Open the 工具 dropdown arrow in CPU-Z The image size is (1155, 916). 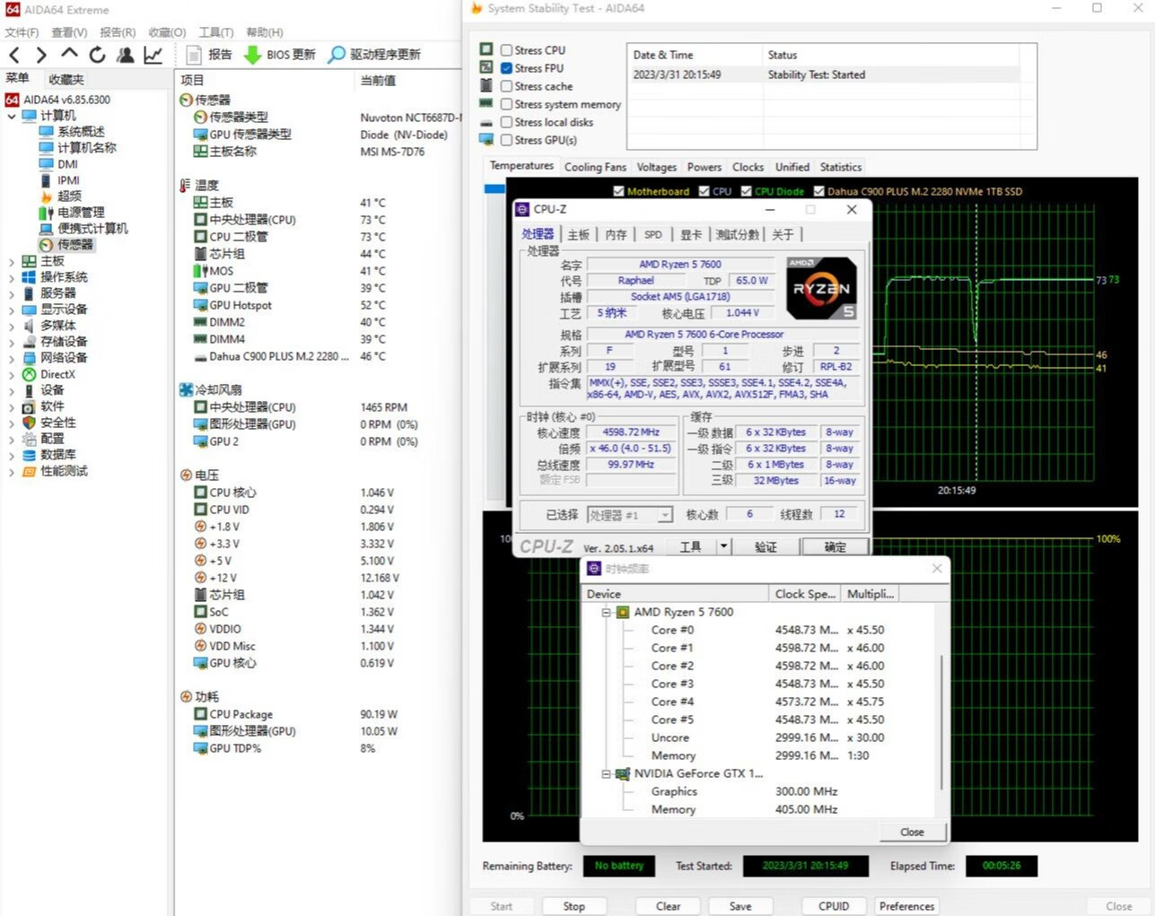coord(723,546)
